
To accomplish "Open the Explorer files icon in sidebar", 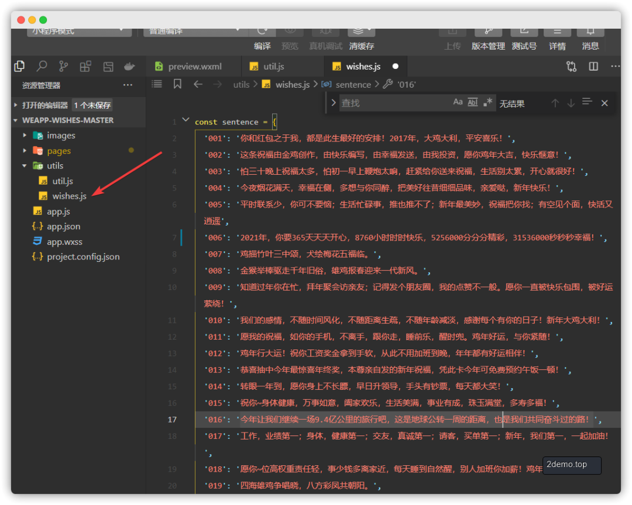I will (x=19, y=66).
